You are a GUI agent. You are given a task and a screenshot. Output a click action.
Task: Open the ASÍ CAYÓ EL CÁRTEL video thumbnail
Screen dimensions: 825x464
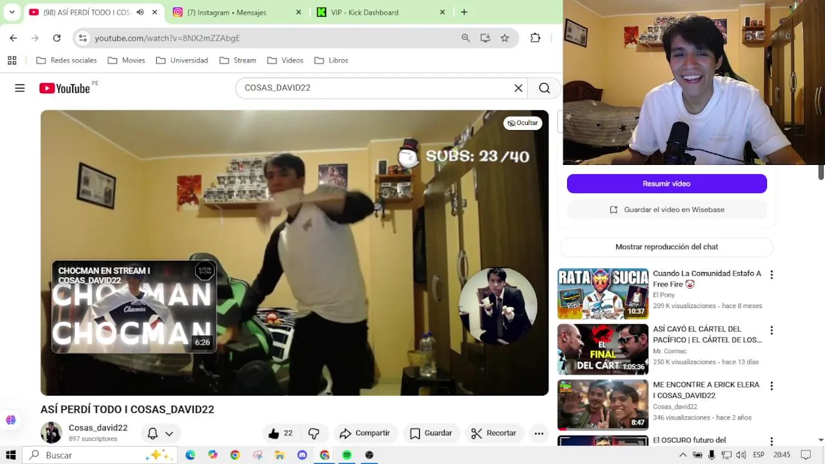click(603, 349)
